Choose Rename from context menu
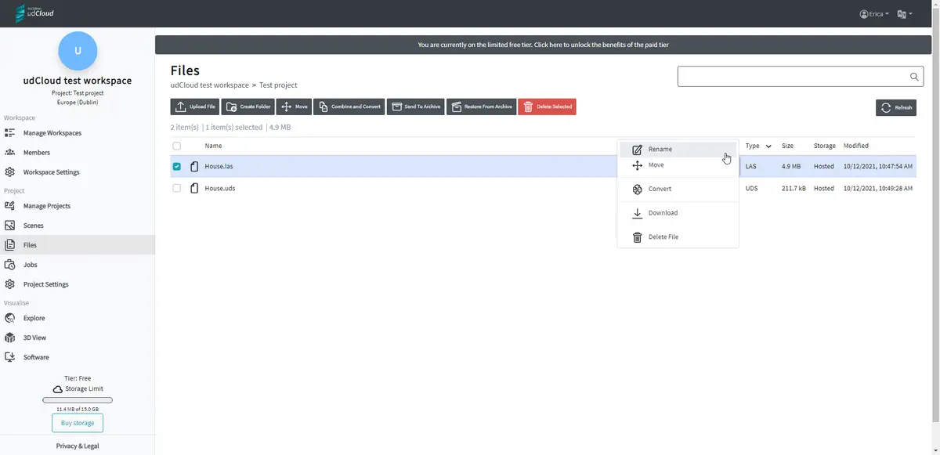This screenshot has height=455, width=940. [678, 149]
